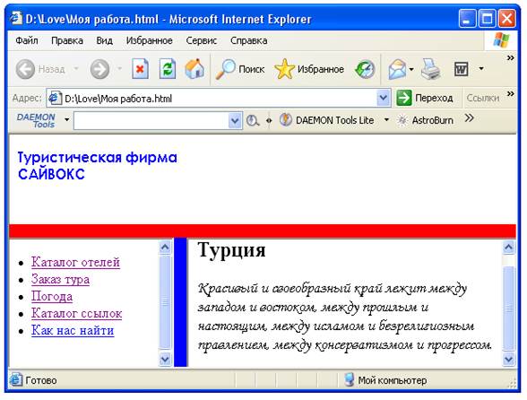Refresh the page with green arrows icon
The width and height of the screenshot is (527, 400).
point(168,69)
